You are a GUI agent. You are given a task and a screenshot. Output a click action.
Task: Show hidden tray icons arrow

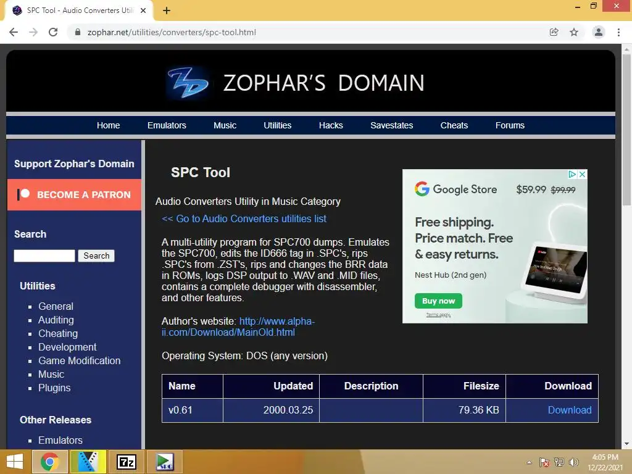tap(529, 462)
